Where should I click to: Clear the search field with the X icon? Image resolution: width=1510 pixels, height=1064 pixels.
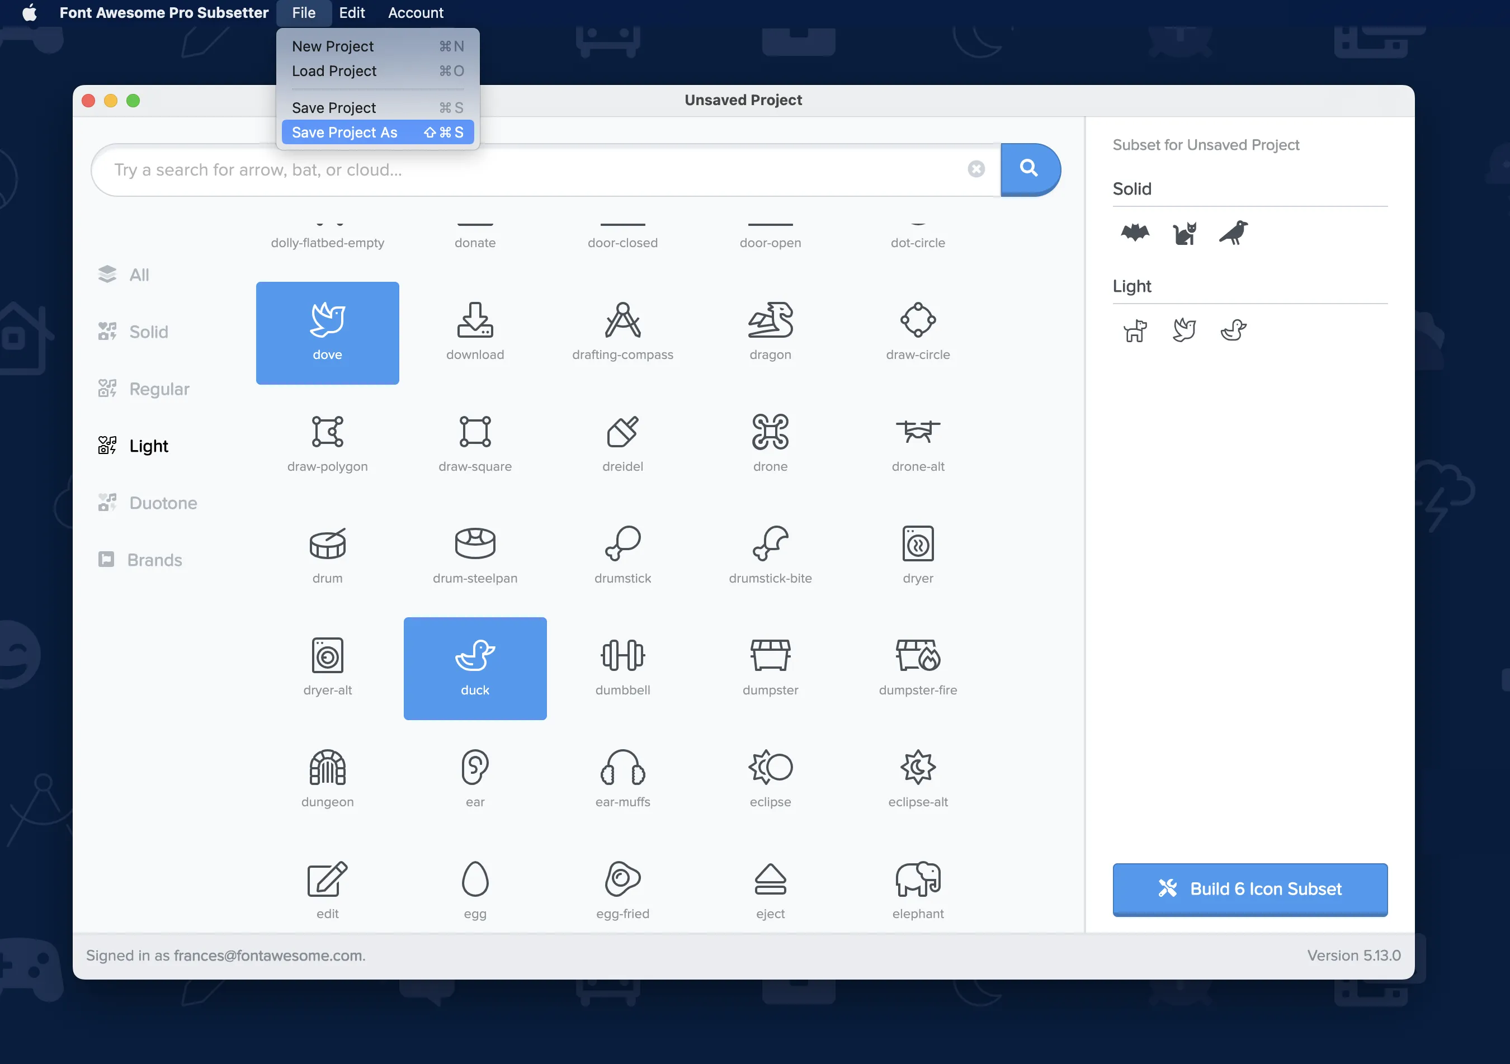click(x=976, y=169)
